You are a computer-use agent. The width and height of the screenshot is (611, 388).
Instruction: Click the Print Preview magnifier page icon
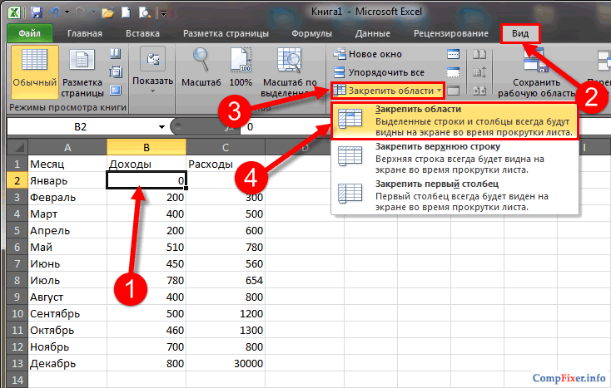point(145,12)
